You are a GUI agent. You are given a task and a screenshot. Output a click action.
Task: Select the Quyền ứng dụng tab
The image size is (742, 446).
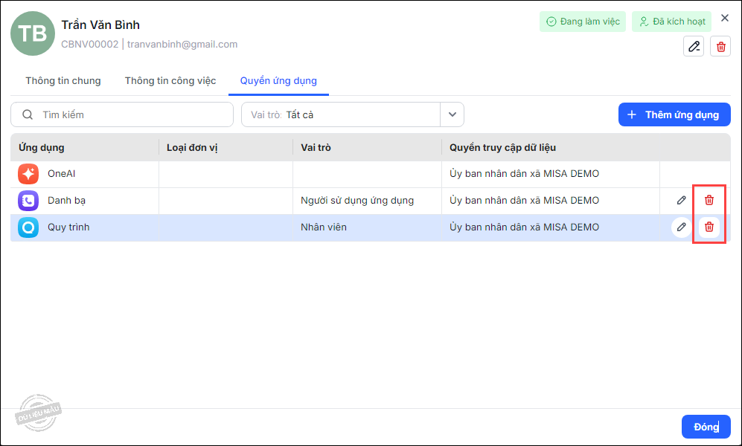278,81
